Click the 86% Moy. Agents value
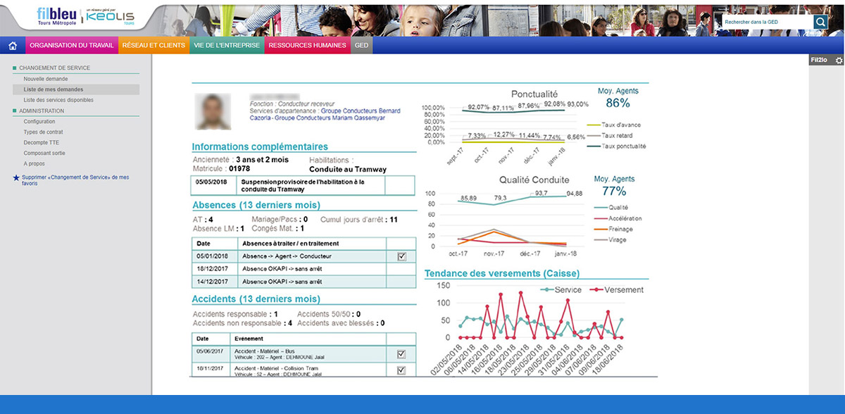 (618, 103)
